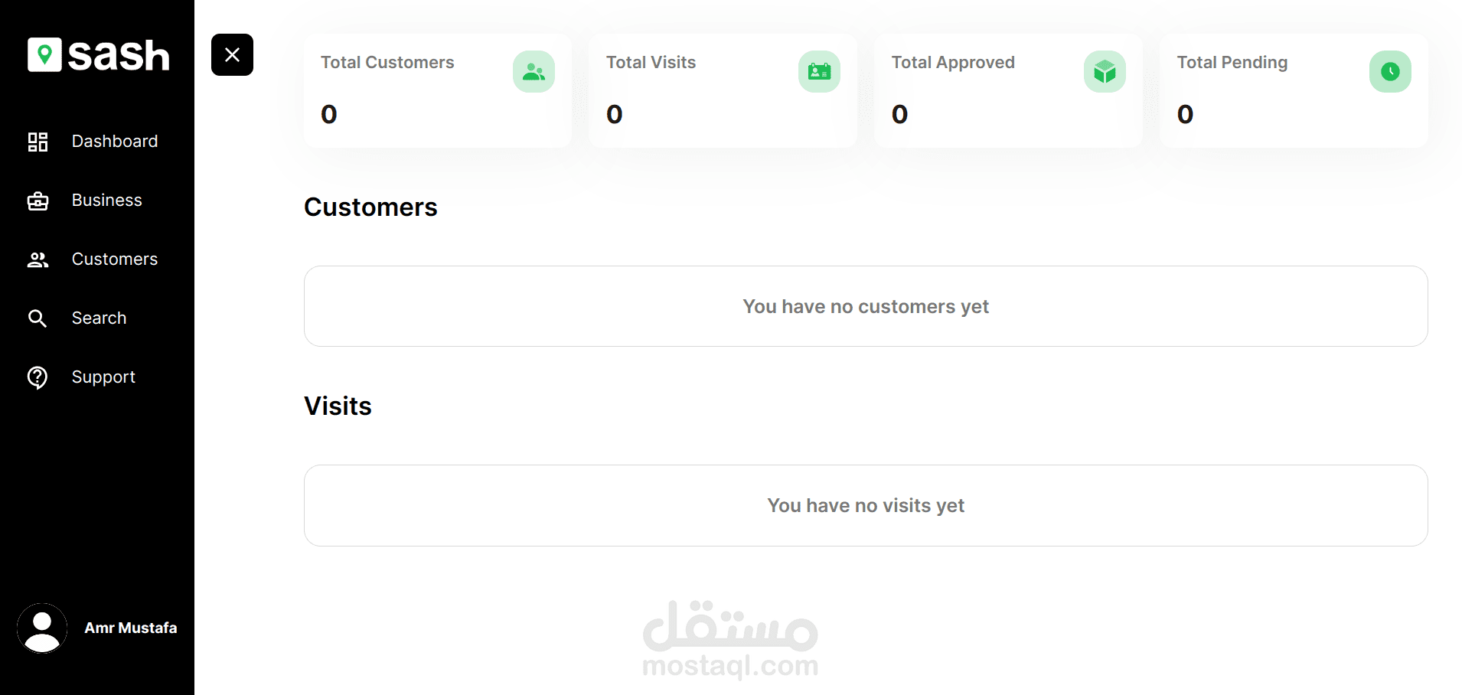This screenshot has height=695, width=1462.
Task: Click the Support question mark icon
Action: [38, 377]
